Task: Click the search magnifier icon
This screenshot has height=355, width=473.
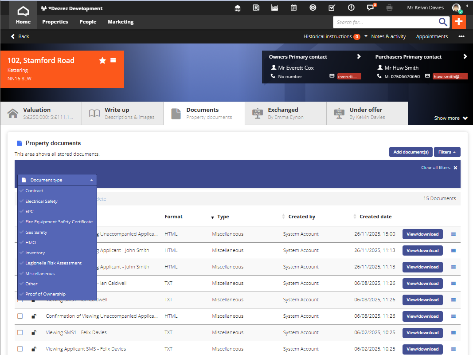Action: 443,22
